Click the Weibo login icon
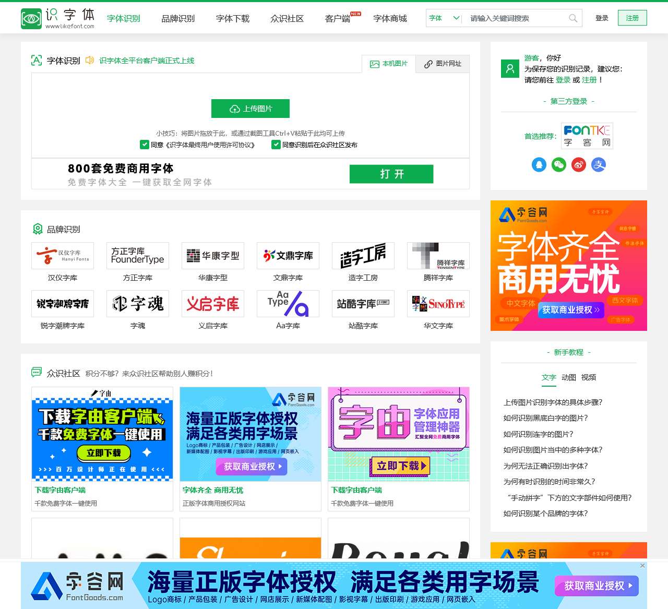The width and height of the screenshot is (668, 609). [x=579, y=165]
